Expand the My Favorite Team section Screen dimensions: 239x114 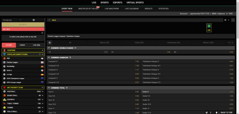[42, 88]
